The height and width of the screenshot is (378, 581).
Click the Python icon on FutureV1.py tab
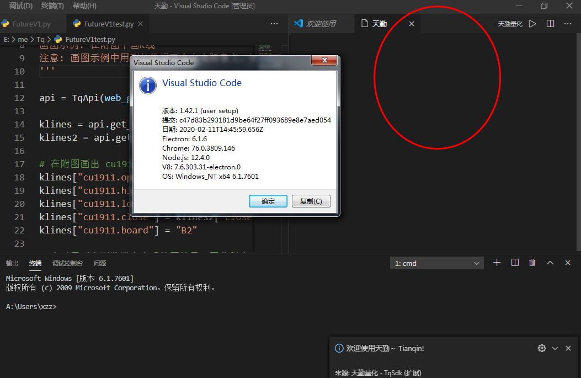point(5,24)
